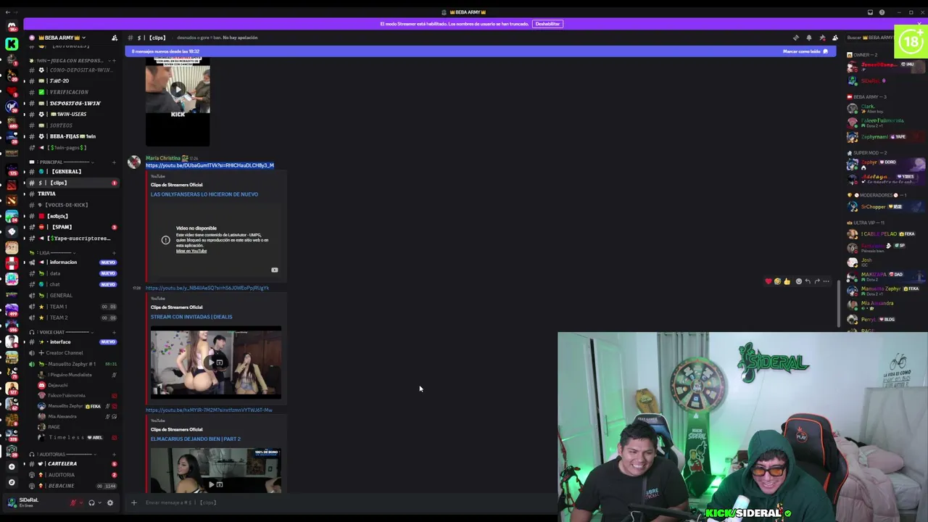928x522 pixels.
Task: Open the invite members icon beside BEBA ARMY
Action: point(114,38)
